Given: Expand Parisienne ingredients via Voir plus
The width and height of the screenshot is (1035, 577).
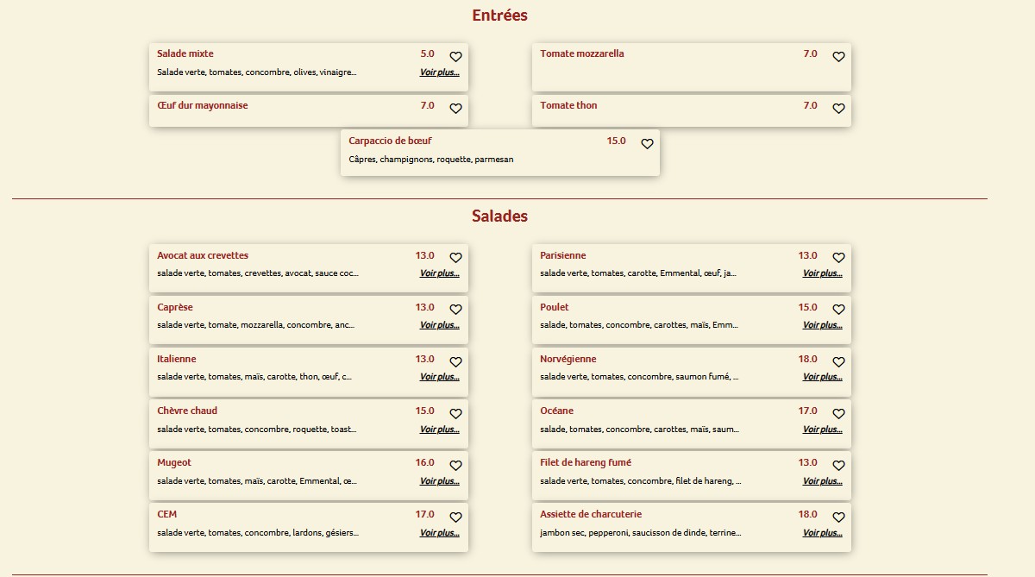Looking at the screenshot, I should [x=822, y=273].
